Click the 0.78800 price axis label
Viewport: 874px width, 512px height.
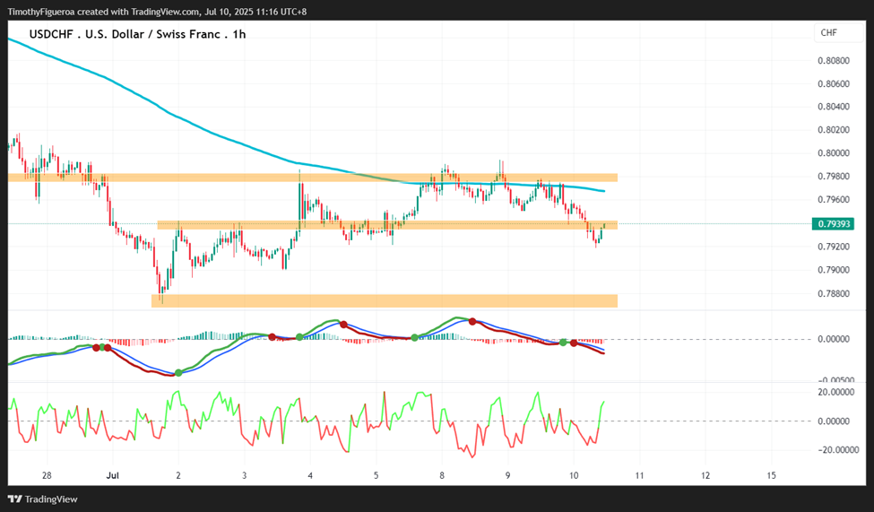pos(834,294)
